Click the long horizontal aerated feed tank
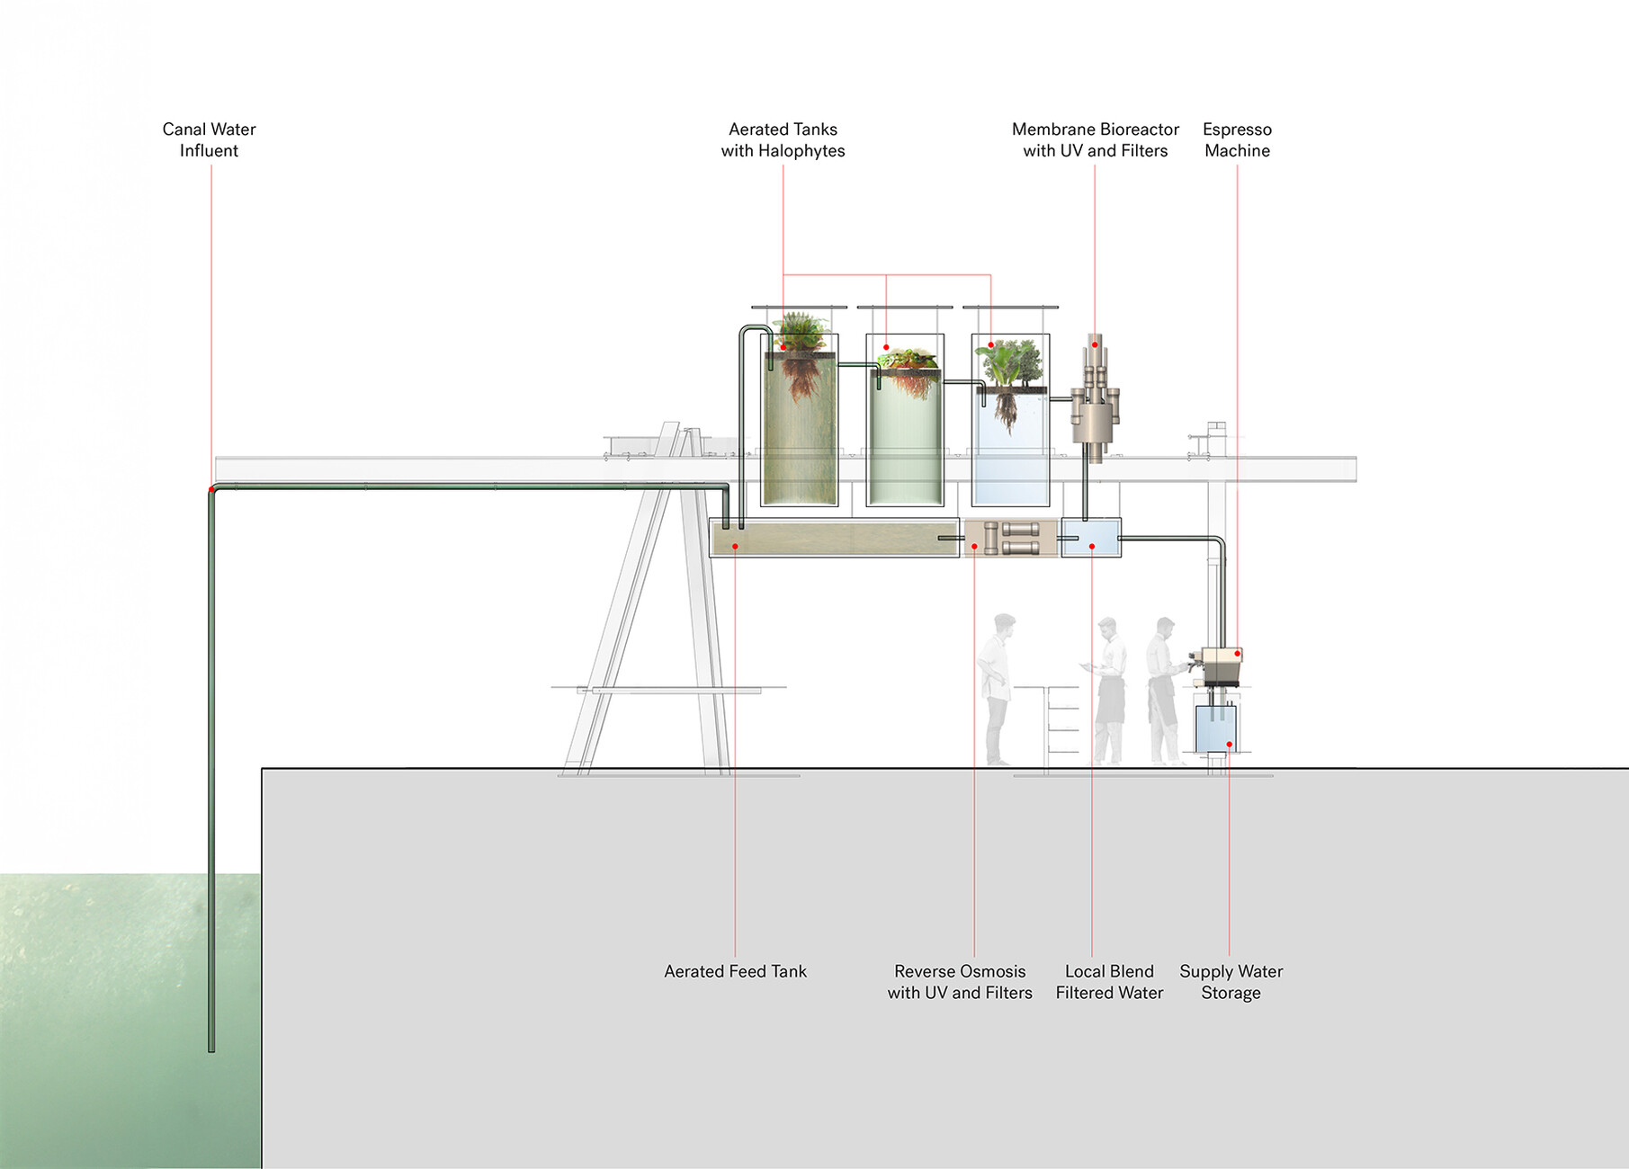This screenshot has height=1169, width=1629. point(834,538)
